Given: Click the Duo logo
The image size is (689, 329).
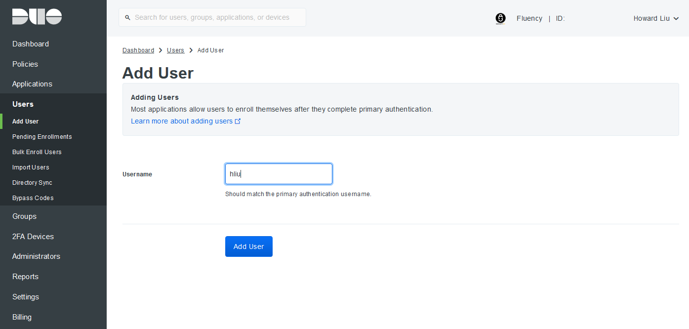Looking at the screenshot, I should tap(37, 16).
